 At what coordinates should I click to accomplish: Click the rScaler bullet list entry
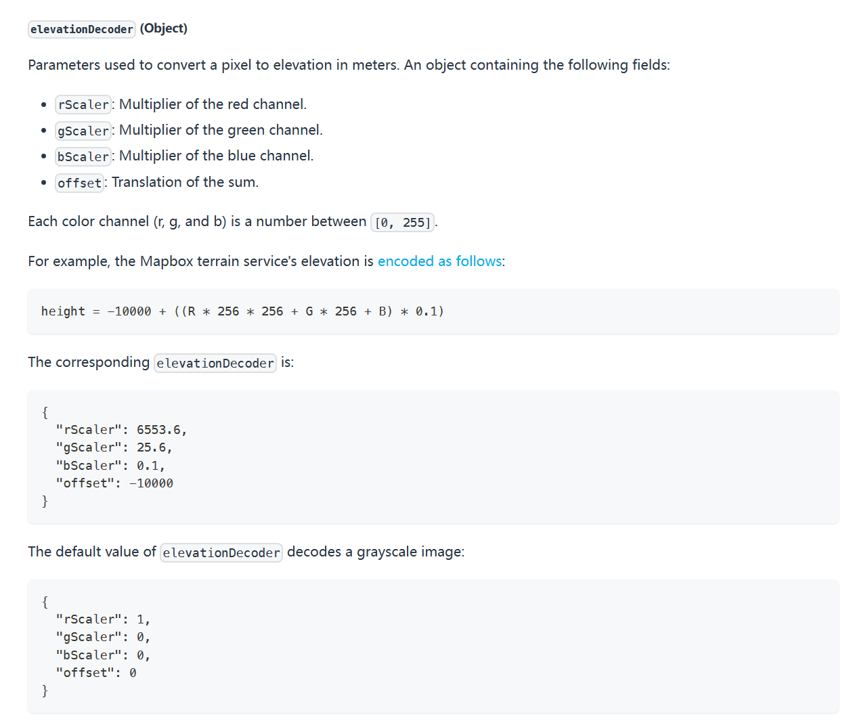(181, 104)
